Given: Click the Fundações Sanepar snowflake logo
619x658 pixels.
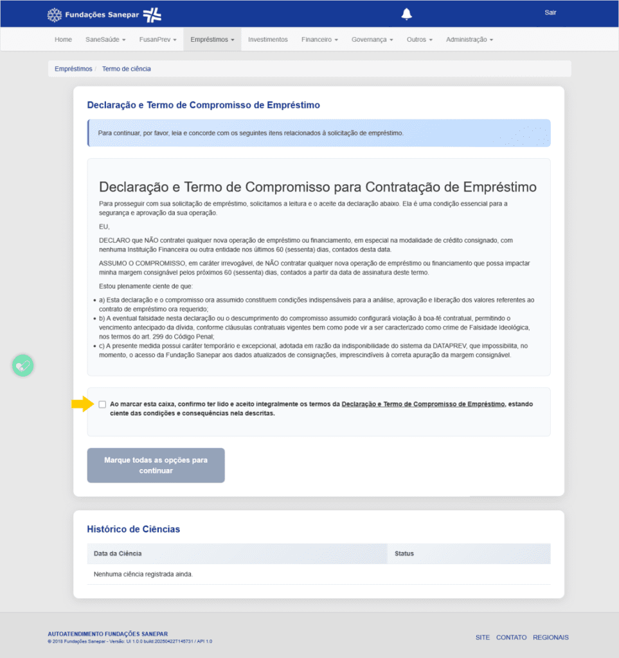Looking at the screenshot, I should tap(55, 15).
